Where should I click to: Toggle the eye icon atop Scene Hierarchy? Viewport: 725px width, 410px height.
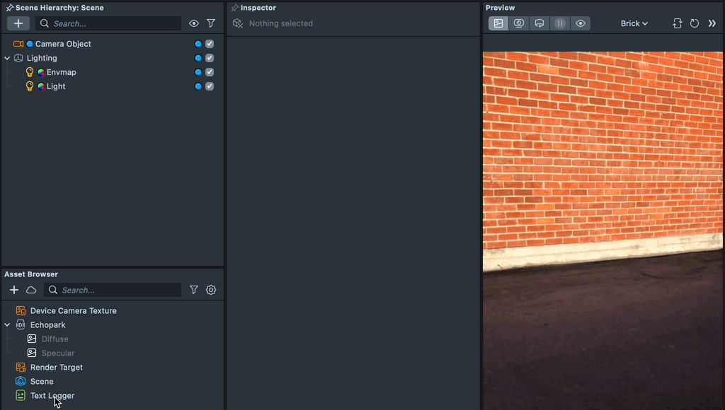[x=193, y=23]
